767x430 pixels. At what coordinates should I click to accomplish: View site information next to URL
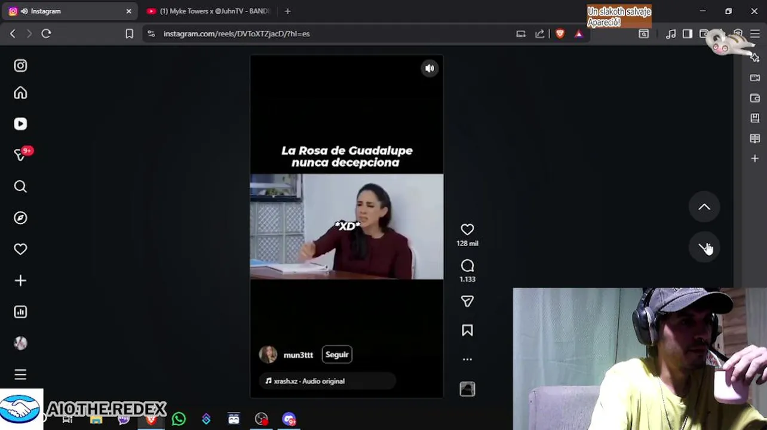point(151,34)
